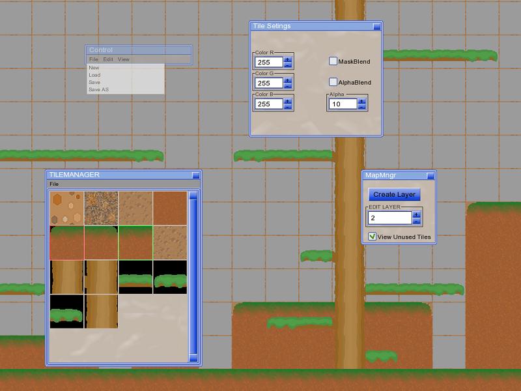Enable the AlphaBlend checkbox
The width and height of the screenshot is (521, 391).
333,82
